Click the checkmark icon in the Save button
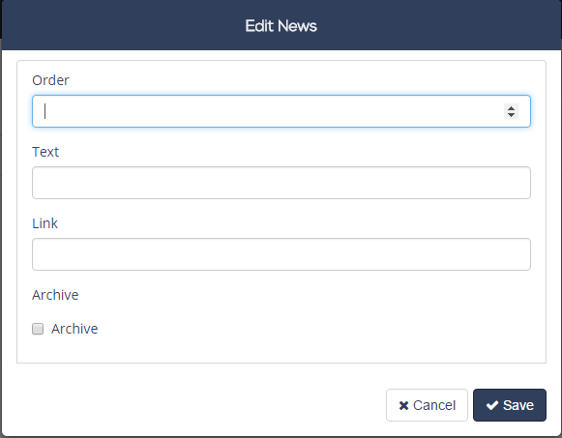Screen dimensions: 562x438 [492, 405]
